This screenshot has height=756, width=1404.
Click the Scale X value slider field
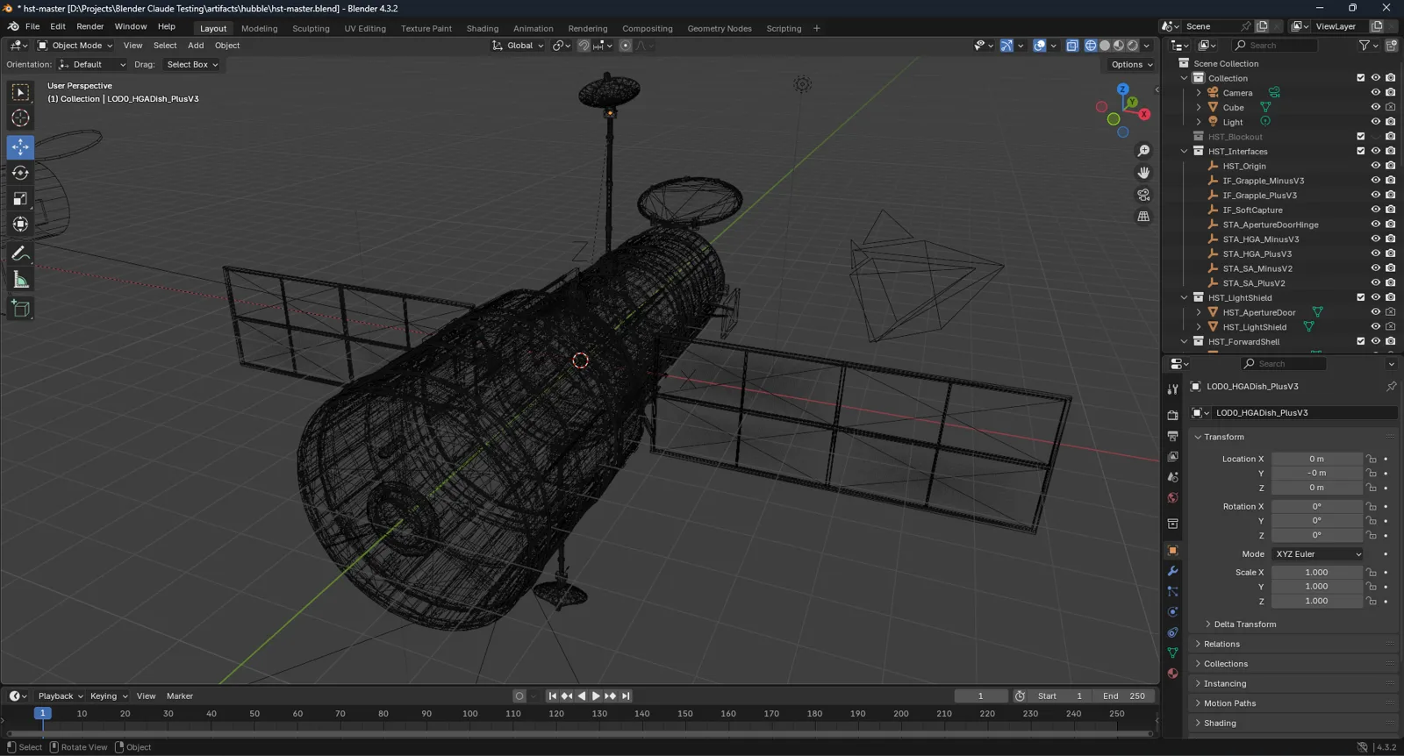click(1316, 572)
